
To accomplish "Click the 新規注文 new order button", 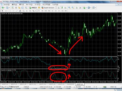I will coord(33,8).
